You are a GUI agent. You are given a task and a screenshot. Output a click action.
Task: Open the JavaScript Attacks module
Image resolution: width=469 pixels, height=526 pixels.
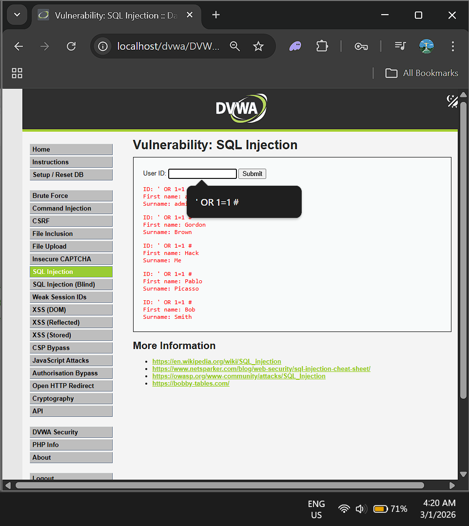(71, 361)
